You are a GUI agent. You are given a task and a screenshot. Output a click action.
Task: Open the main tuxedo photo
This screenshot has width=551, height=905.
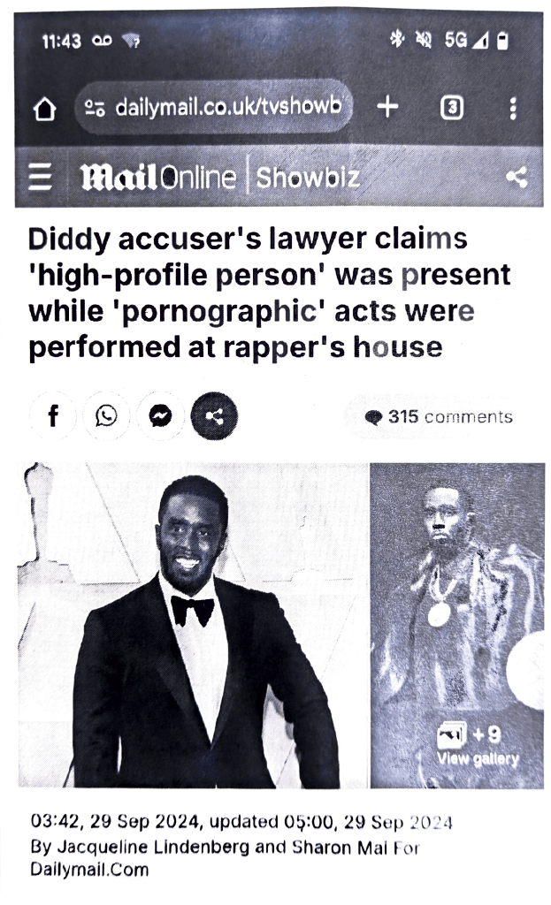tap(193, 625)
